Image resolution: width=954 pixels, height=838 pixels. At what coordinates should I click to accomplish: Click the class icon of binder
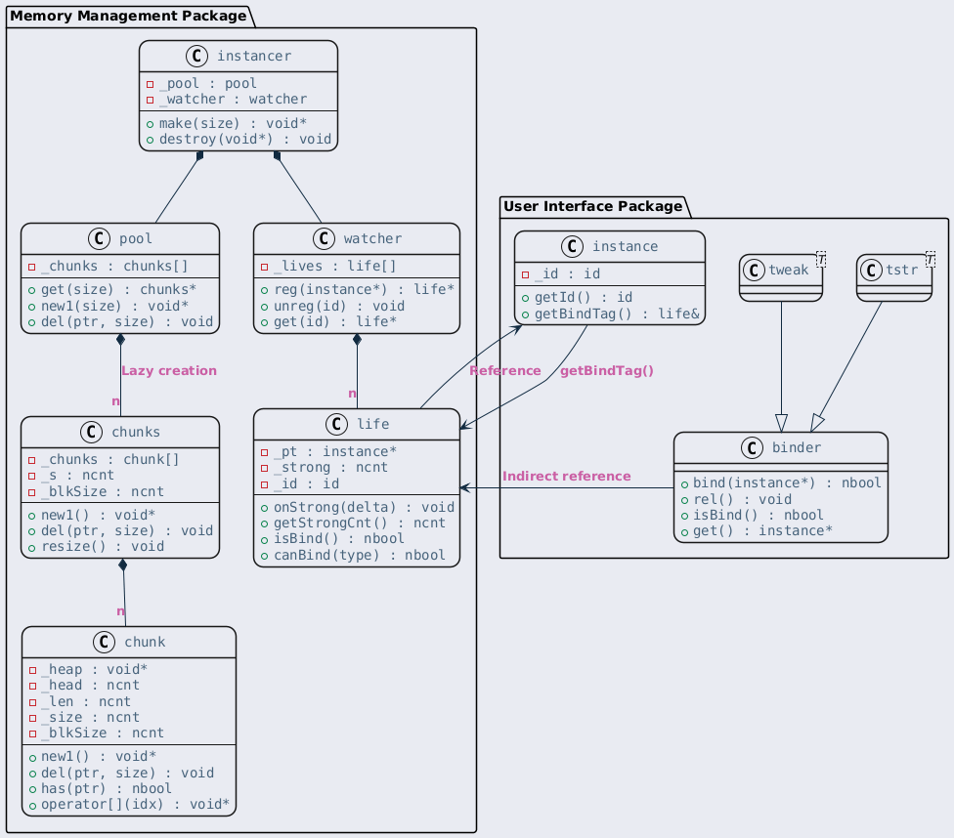coord(752,447)
